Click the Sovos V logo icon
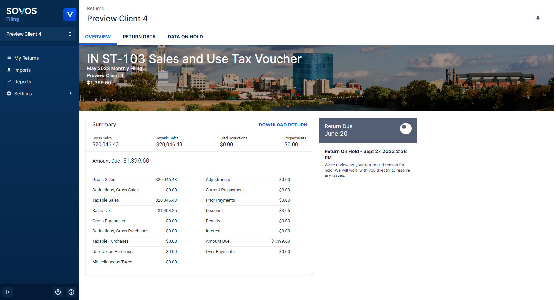 point(70,14)
